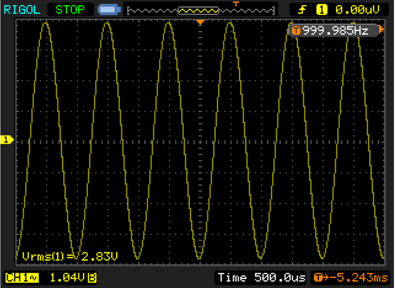Image resolution: width=395 pixels, height=288 pixels.
Task: Click the orange trigger position triangle at top center
Action: coord(200,22)
